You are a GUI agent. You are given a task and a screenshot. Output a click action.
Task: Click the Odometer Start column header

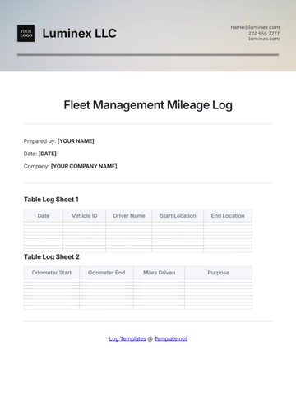52,273
